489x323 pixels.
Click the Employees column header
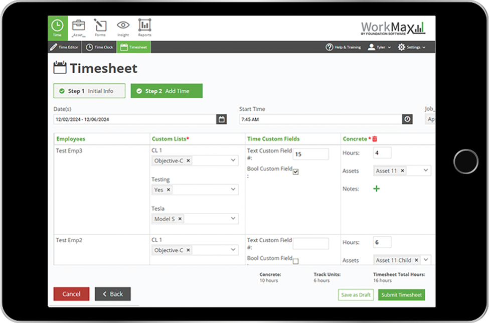[x=71, y=139]
